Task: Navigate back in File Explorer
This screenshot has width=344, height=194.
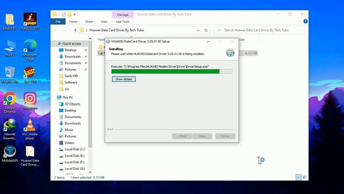Action: (x=55, y=30)
